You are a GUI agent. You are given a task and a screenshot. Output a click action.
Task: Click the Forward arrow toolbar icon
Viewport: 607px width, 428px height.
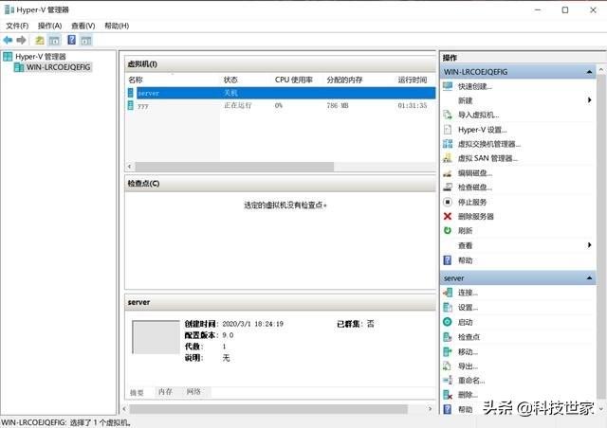coord(21,40)
